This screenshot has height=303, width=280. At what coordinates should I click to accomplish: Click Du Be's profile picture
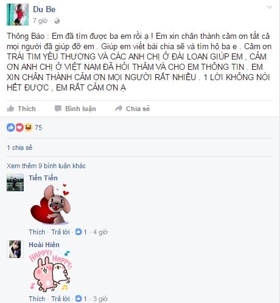point(18,15)
